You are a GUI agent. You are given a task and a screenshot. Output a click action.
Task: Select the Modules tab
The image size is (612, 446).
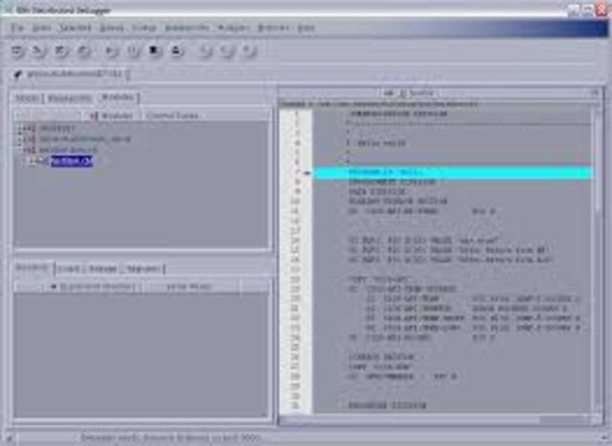click(x=118, y=97)
